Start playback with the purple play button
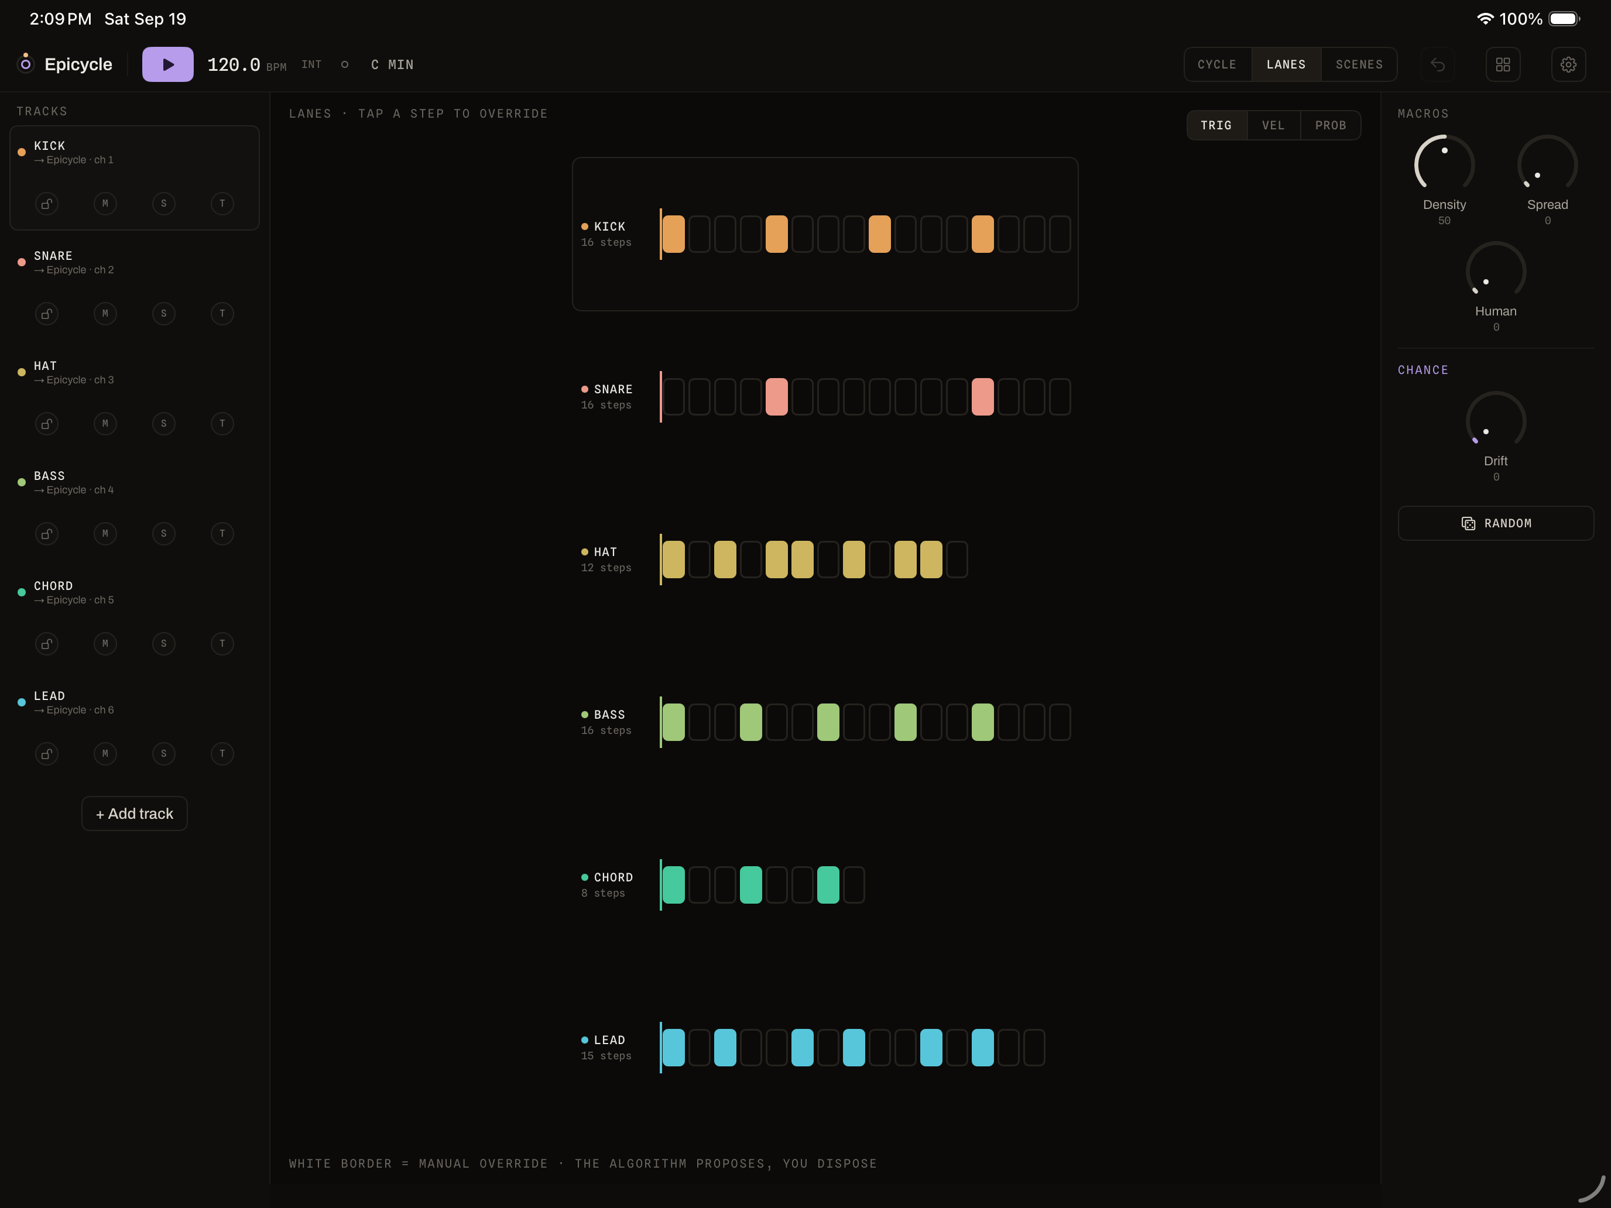This screenshot has width=1611, height=1208. click(x=167, y=64)
